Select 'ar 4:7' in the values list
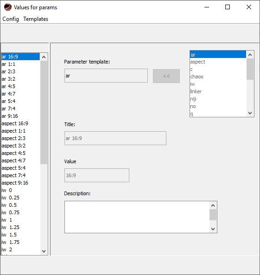 coord(20,94)
